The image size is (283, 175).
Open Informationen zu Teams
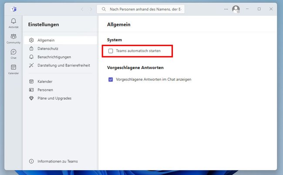pos(61,161)
